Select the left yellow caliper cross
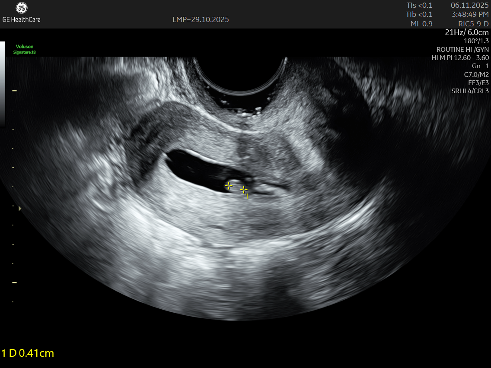 229,186
